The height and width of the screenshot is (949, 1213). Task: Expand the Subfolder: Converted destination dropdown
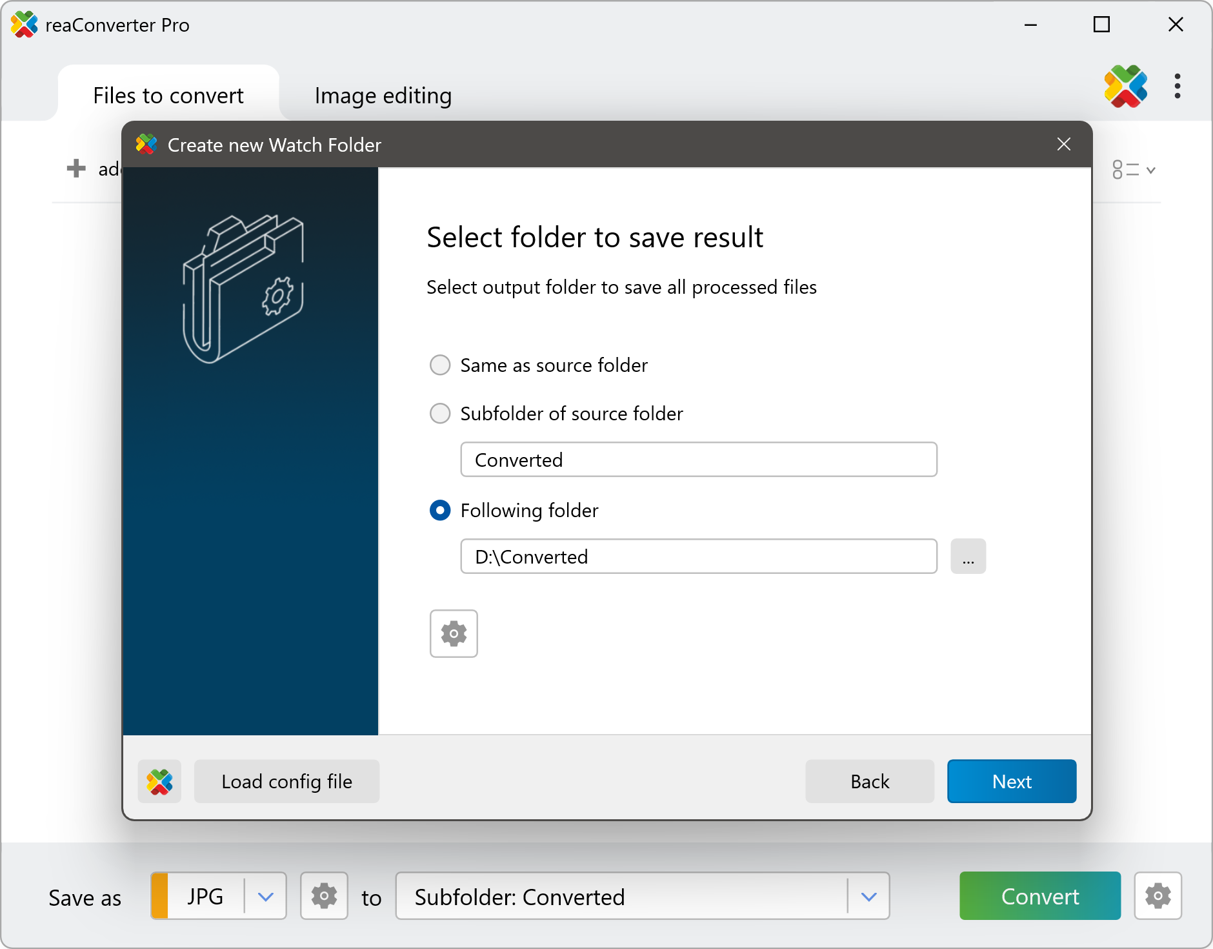pos(868,896)
